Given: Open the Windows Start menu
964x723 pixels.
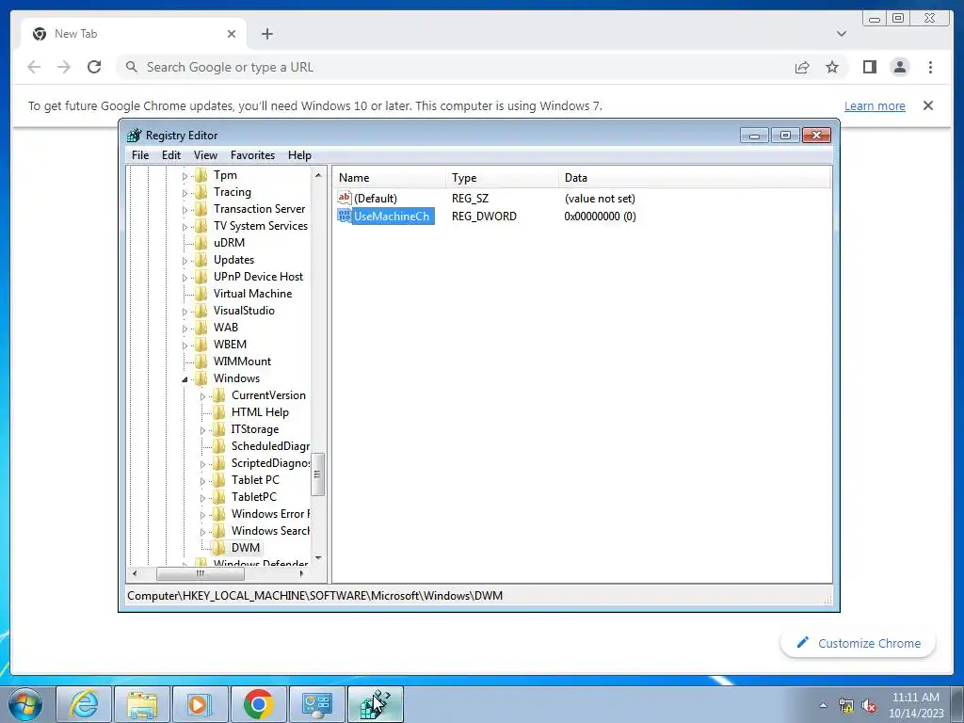Looking at the screenshot, I should pyautogui.click(x=25, y=704).
